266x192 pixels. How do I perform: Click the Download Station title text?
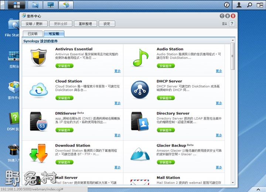(73, 145)
